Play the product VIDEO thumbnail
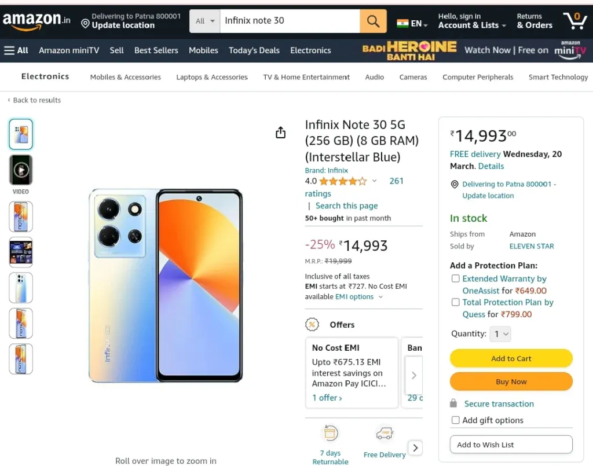Image resolution: width=593 pixels, height=466 pixels. (21, 170)
